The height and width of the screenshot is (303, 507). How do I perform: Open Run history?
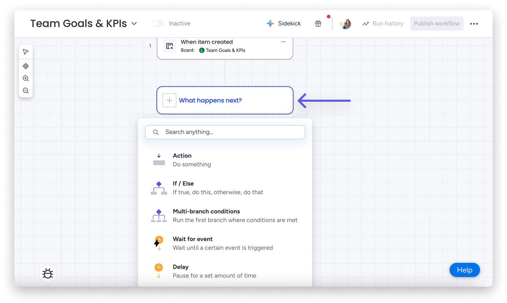pos(383,23)
